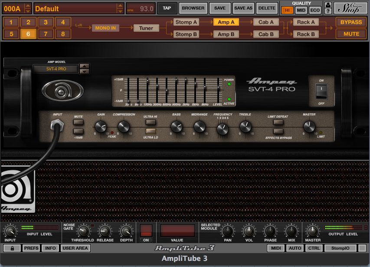Toggle the ULTRA HI switch
This screenshot has height=267, width=370.
click(x=151, y=122)
